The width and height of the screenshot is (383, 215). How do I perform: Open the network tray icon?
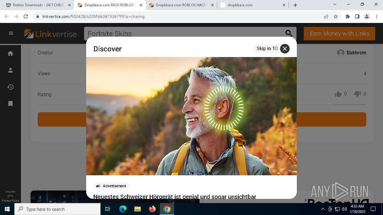(x=337, y=209)
